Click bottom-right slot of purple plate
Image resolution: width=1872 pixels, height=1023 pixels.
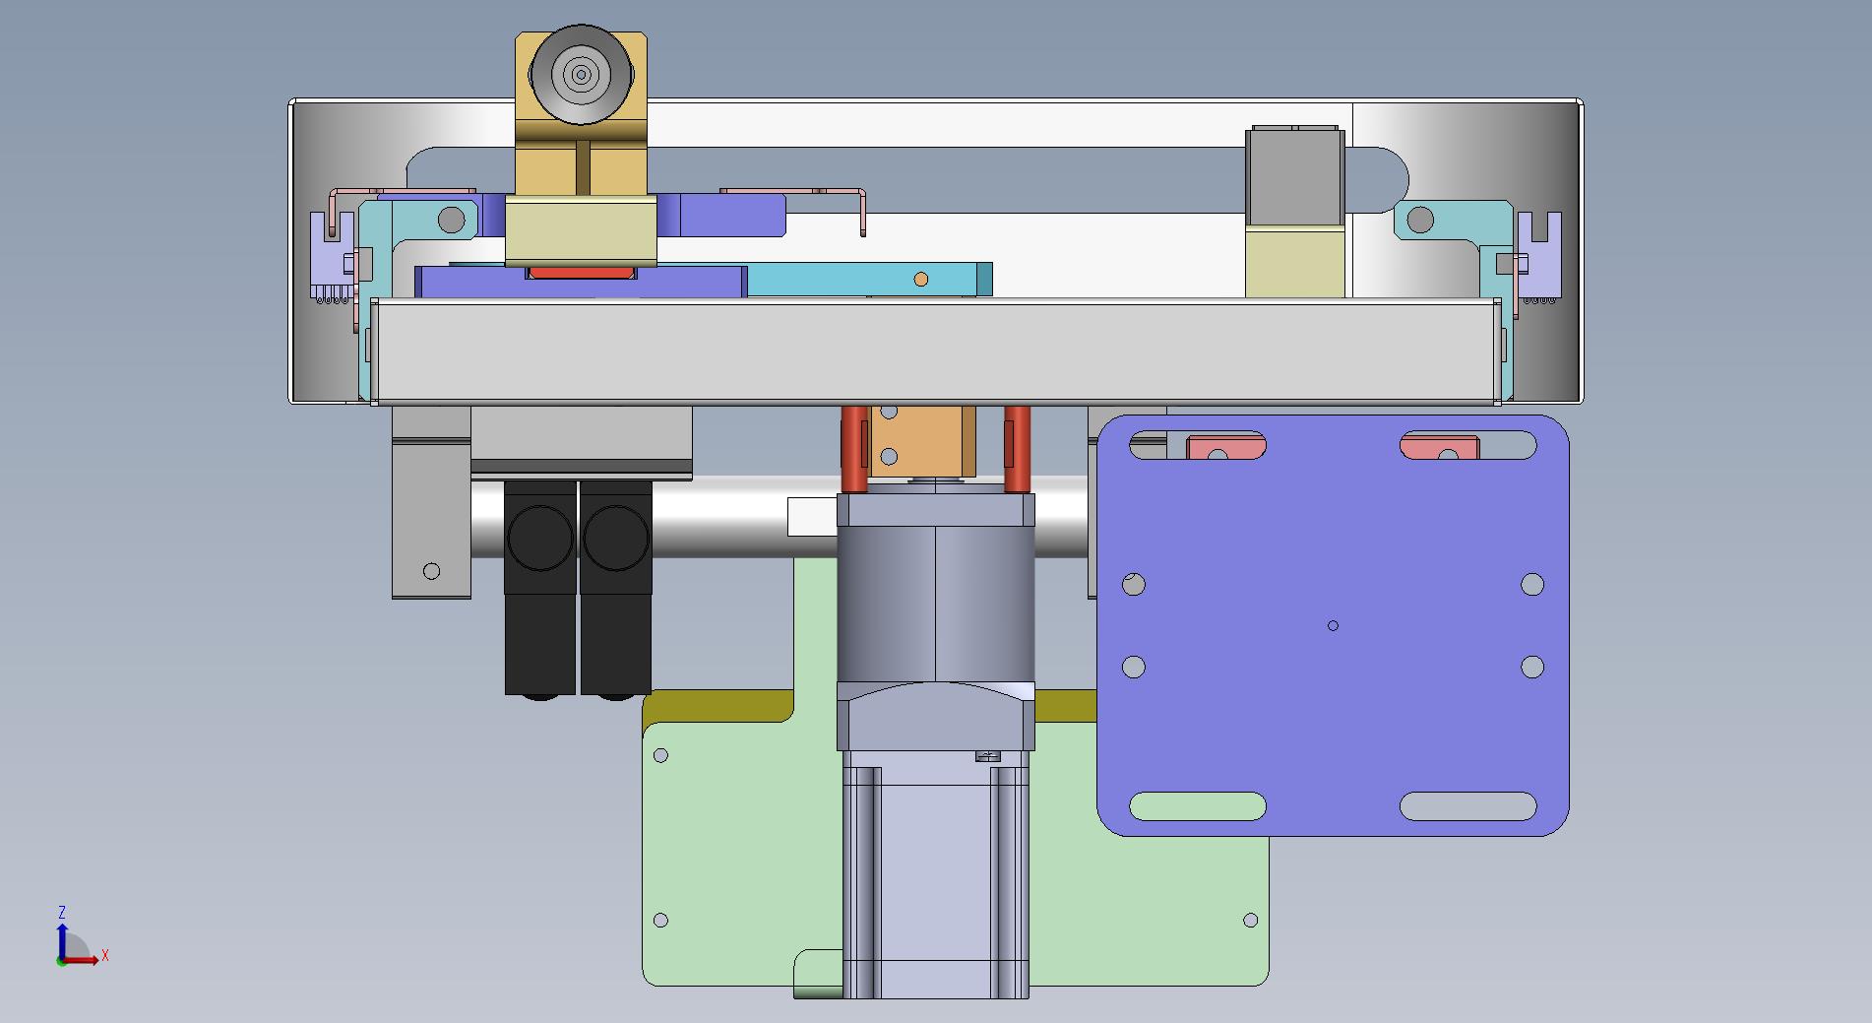coord(1467,806)
